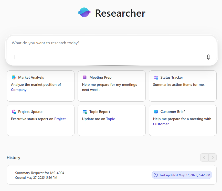
Task: Click the Topic Report calendar icon
Action: tap(85, 112)
